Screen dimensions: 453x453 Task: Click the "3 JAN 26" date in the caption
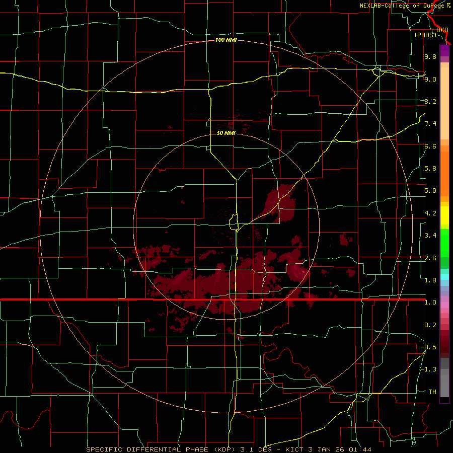click(x=325, y=449)
